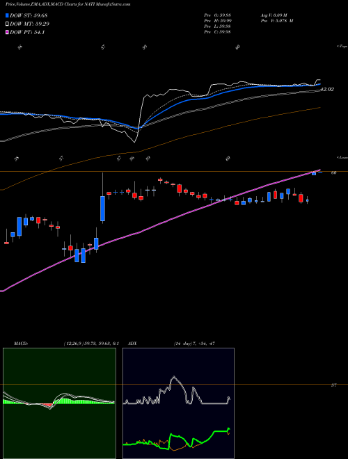Viewport: 348px width, 459px height.
Task: Click the 'Pre V: 5.078 M' volume text
Action: (x=278, y=21)
